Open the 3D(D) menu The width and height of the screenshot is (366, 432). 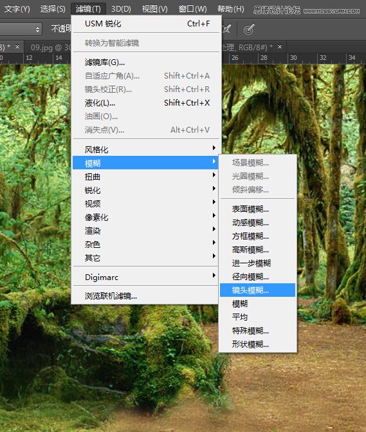tap(121, 9)
